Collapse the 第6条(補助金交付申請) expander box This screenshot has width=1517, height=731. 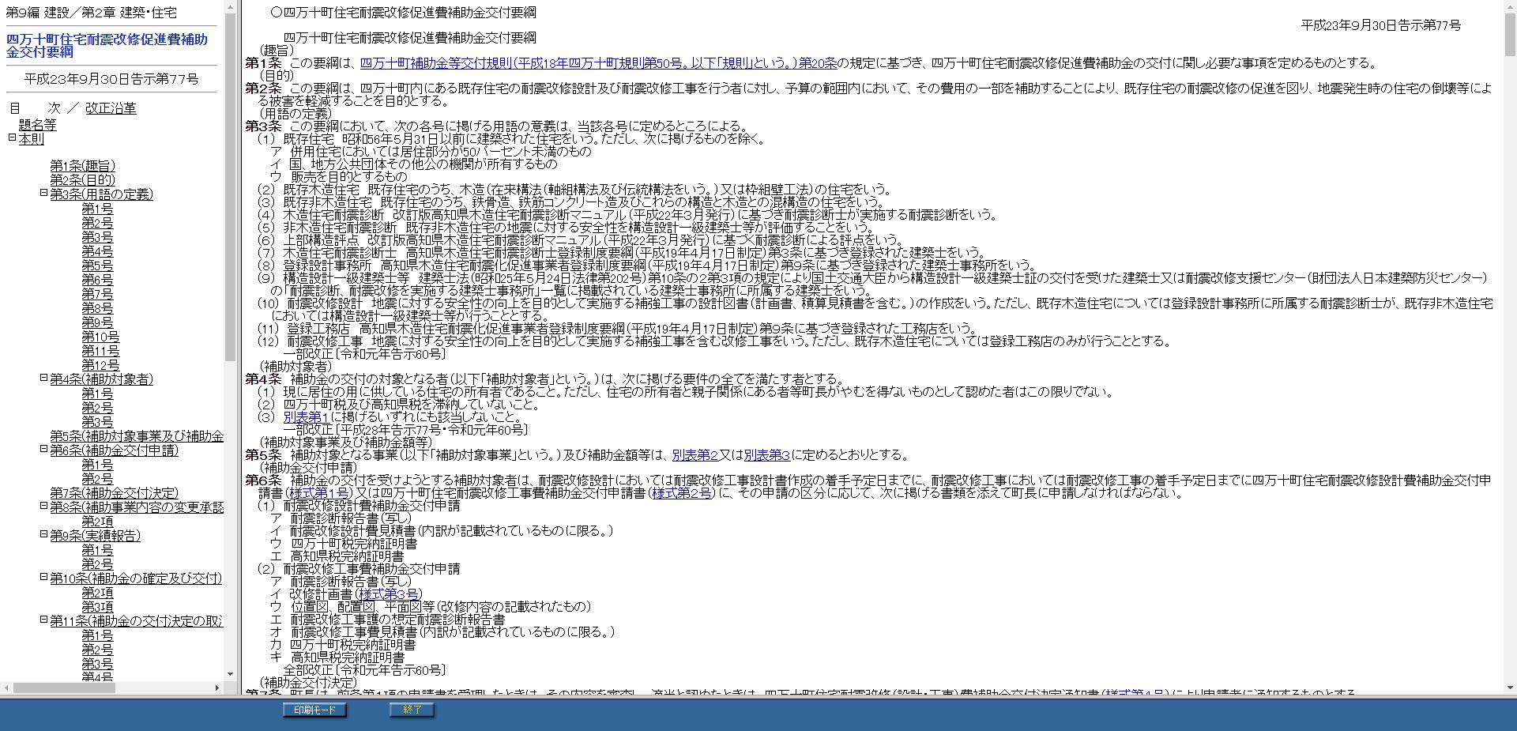(x=44, y=449)
